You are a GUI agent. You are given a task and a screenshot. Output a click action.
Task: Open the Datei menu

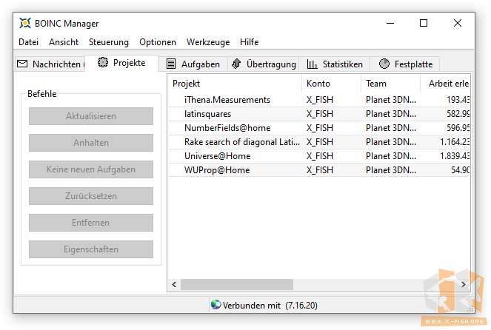pos(28,42)
